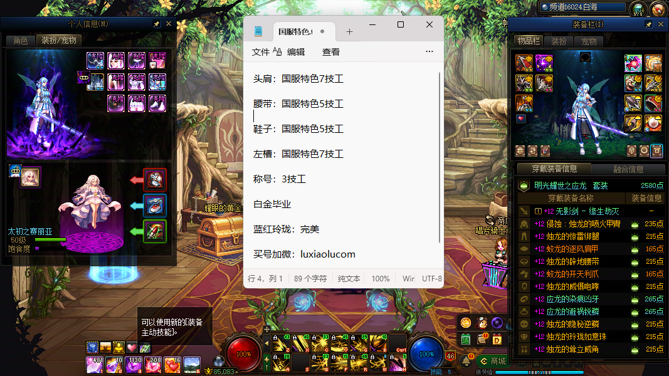The image size is (669, 376).
Task: Select the blue pet equipment slot icon
Action: click(155, 206)
